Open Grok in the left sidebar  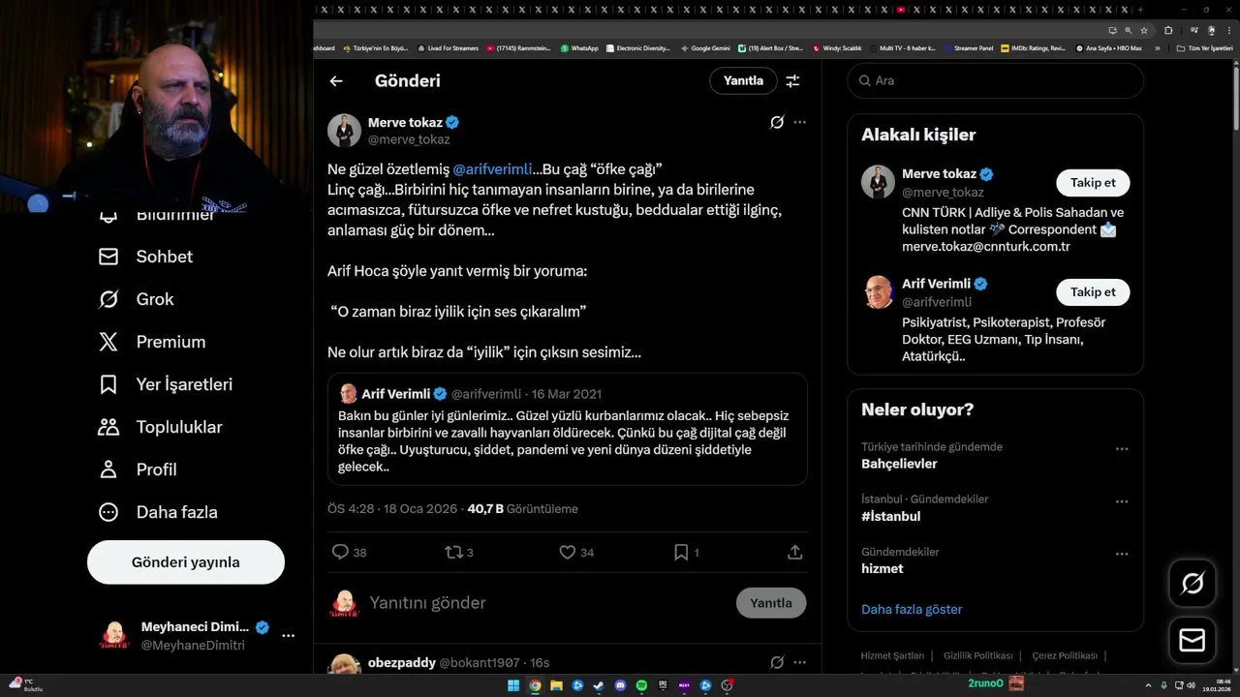(136, 299)
